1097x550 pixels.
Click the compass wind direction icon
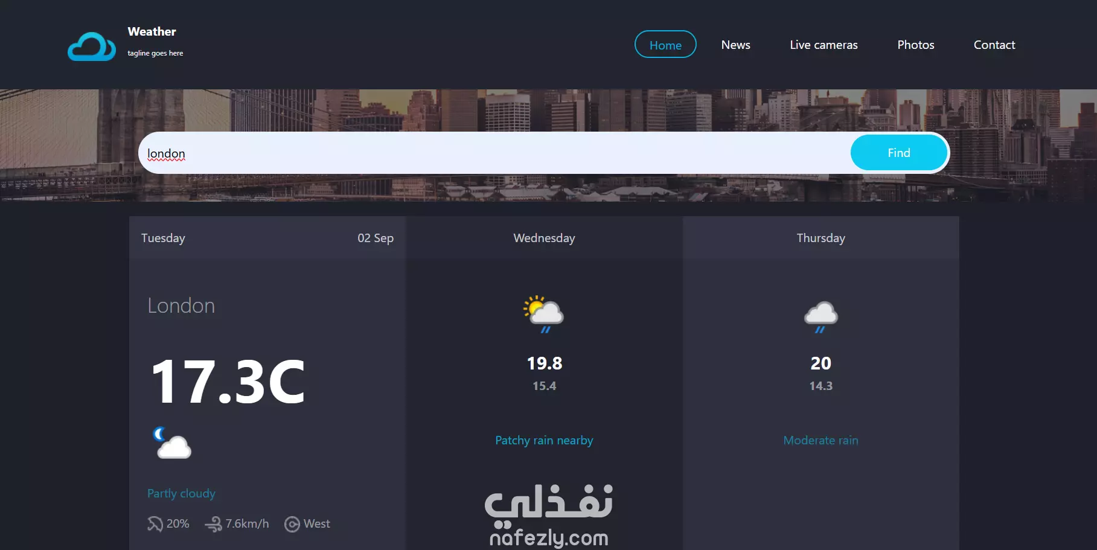[292, 524]
